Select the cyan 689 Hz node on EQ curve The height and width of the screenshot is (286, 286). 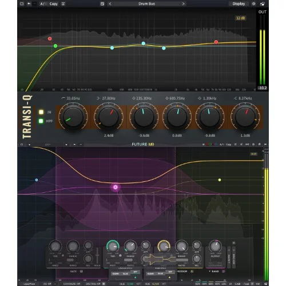144,43
